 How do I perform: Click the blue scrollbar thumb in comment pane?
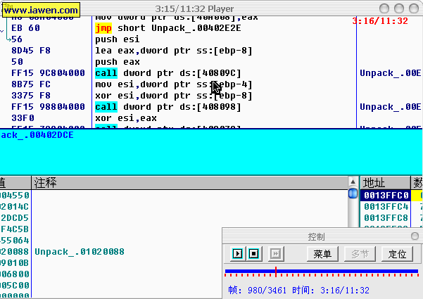353,193
